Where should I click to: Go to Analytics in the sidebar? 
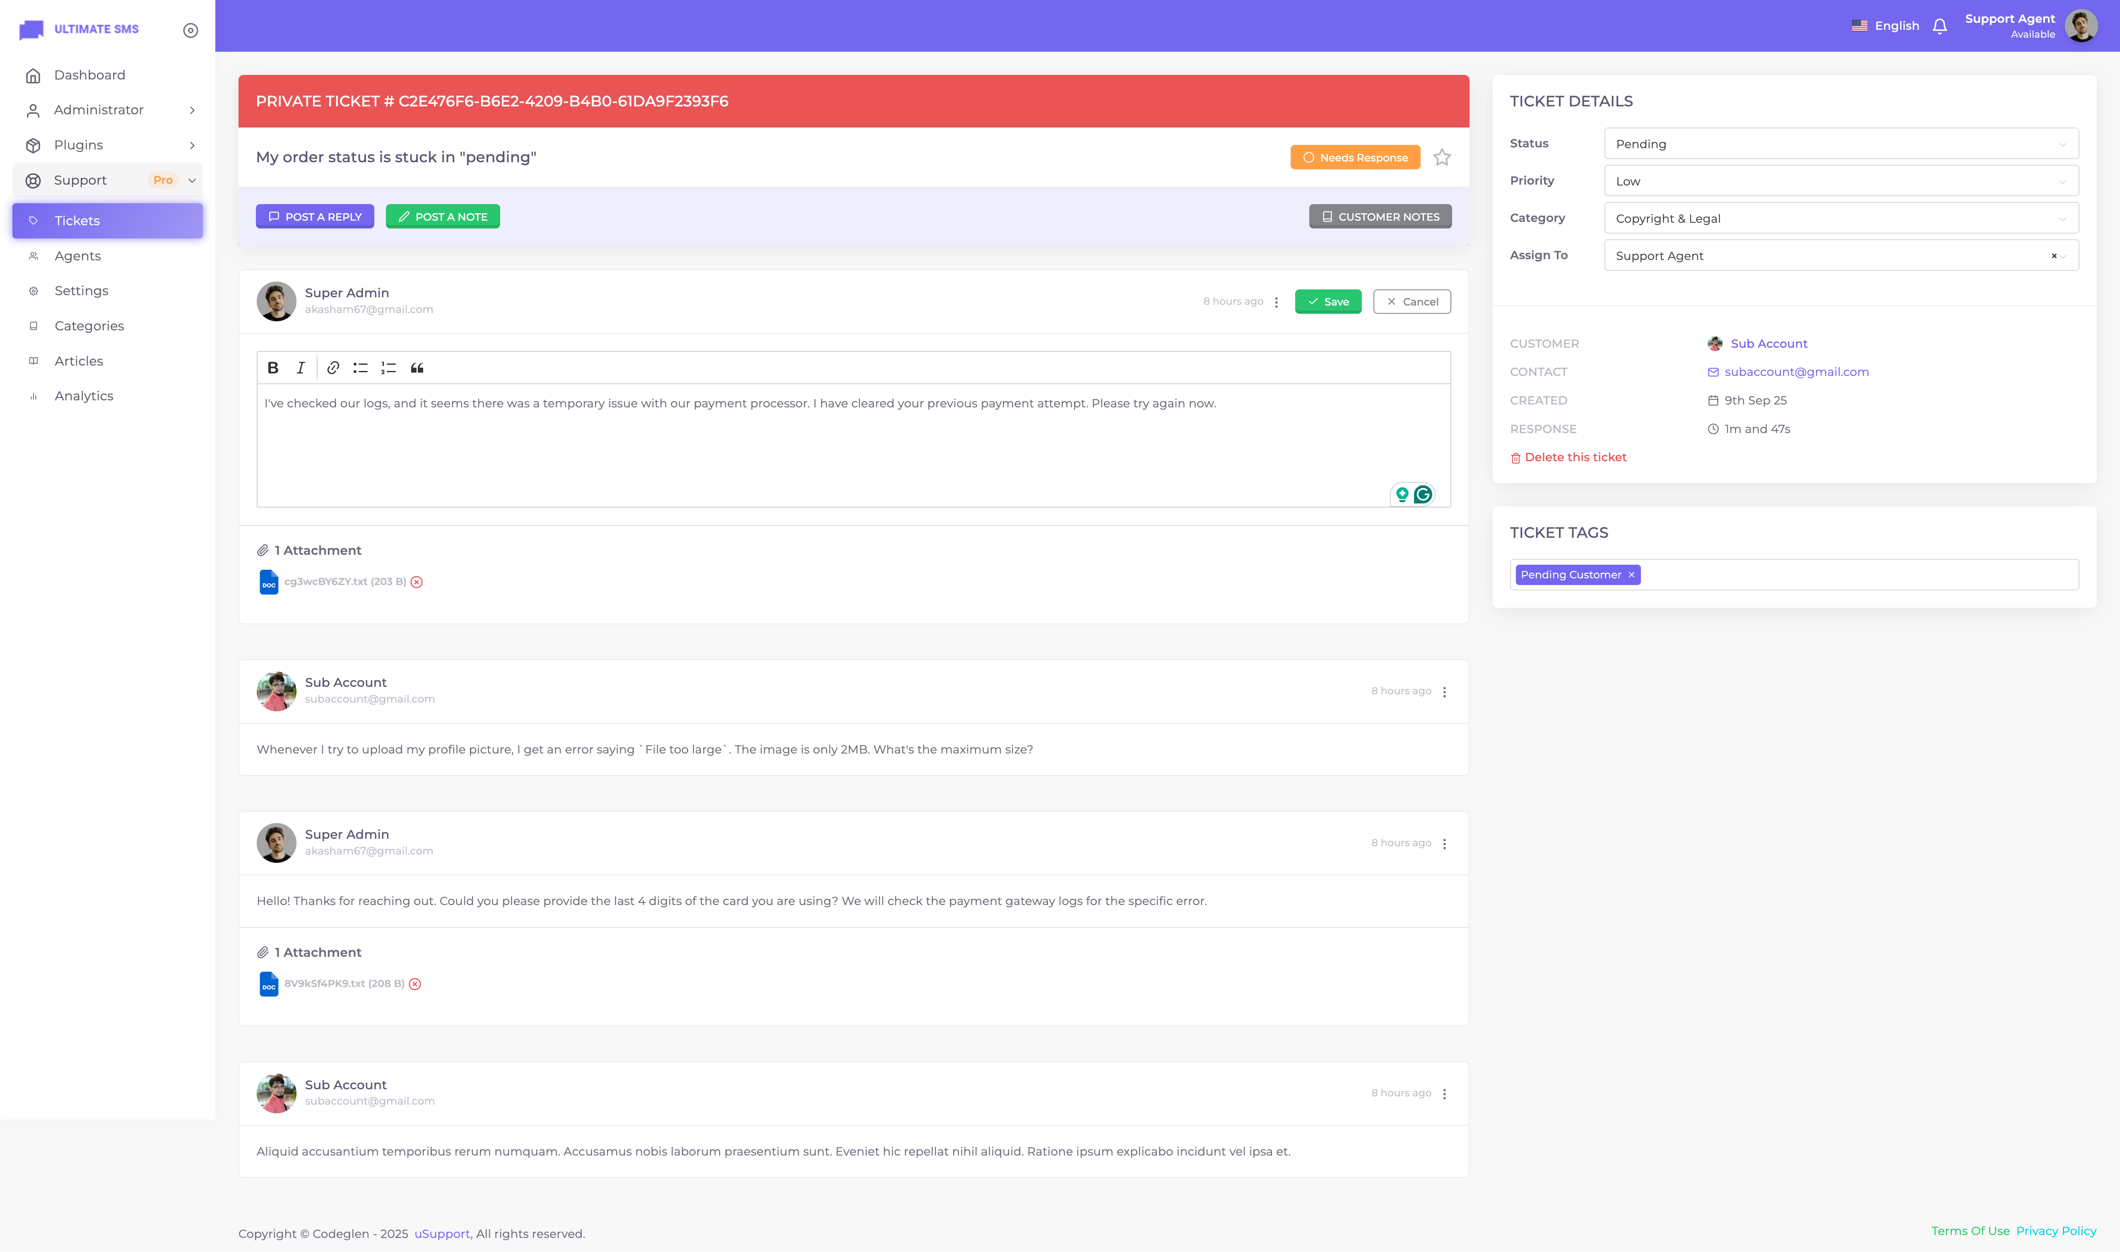point(84,396)
